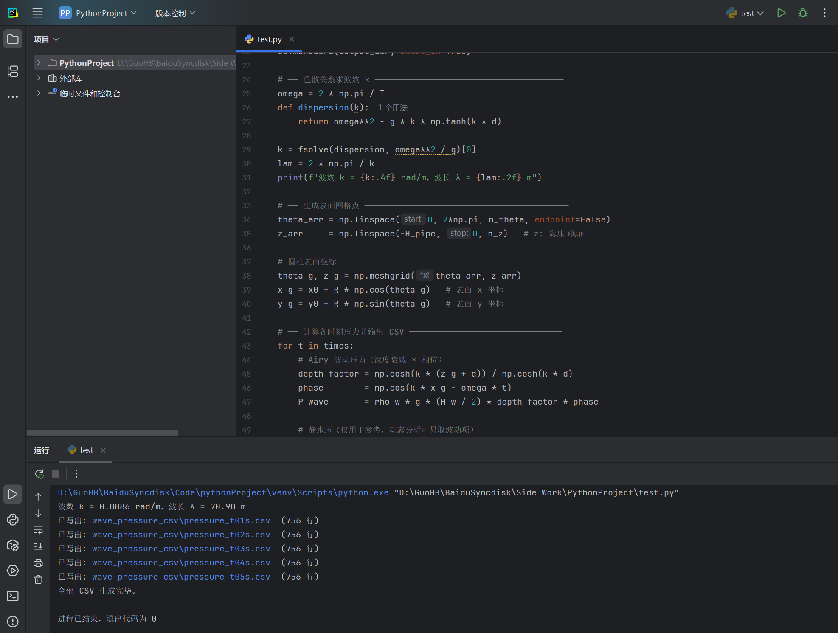Click line number 43 in the gutter
The width and height of the screenshot is (838, 633).
(x=247, y=346)
